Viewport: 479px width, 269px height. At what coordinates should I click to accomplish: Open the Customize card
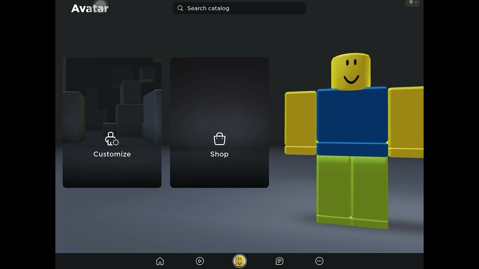(112, 123)
